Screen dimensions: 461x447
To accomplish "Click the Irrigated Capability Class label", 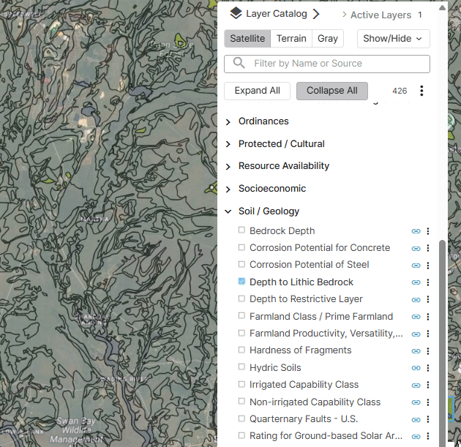I will 304,385.
